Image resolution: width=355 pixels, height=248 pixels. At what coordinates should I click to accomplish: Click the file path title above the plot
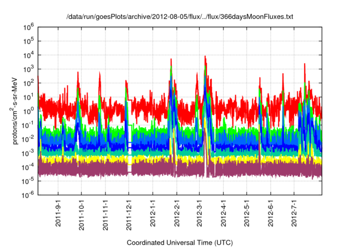179,17
